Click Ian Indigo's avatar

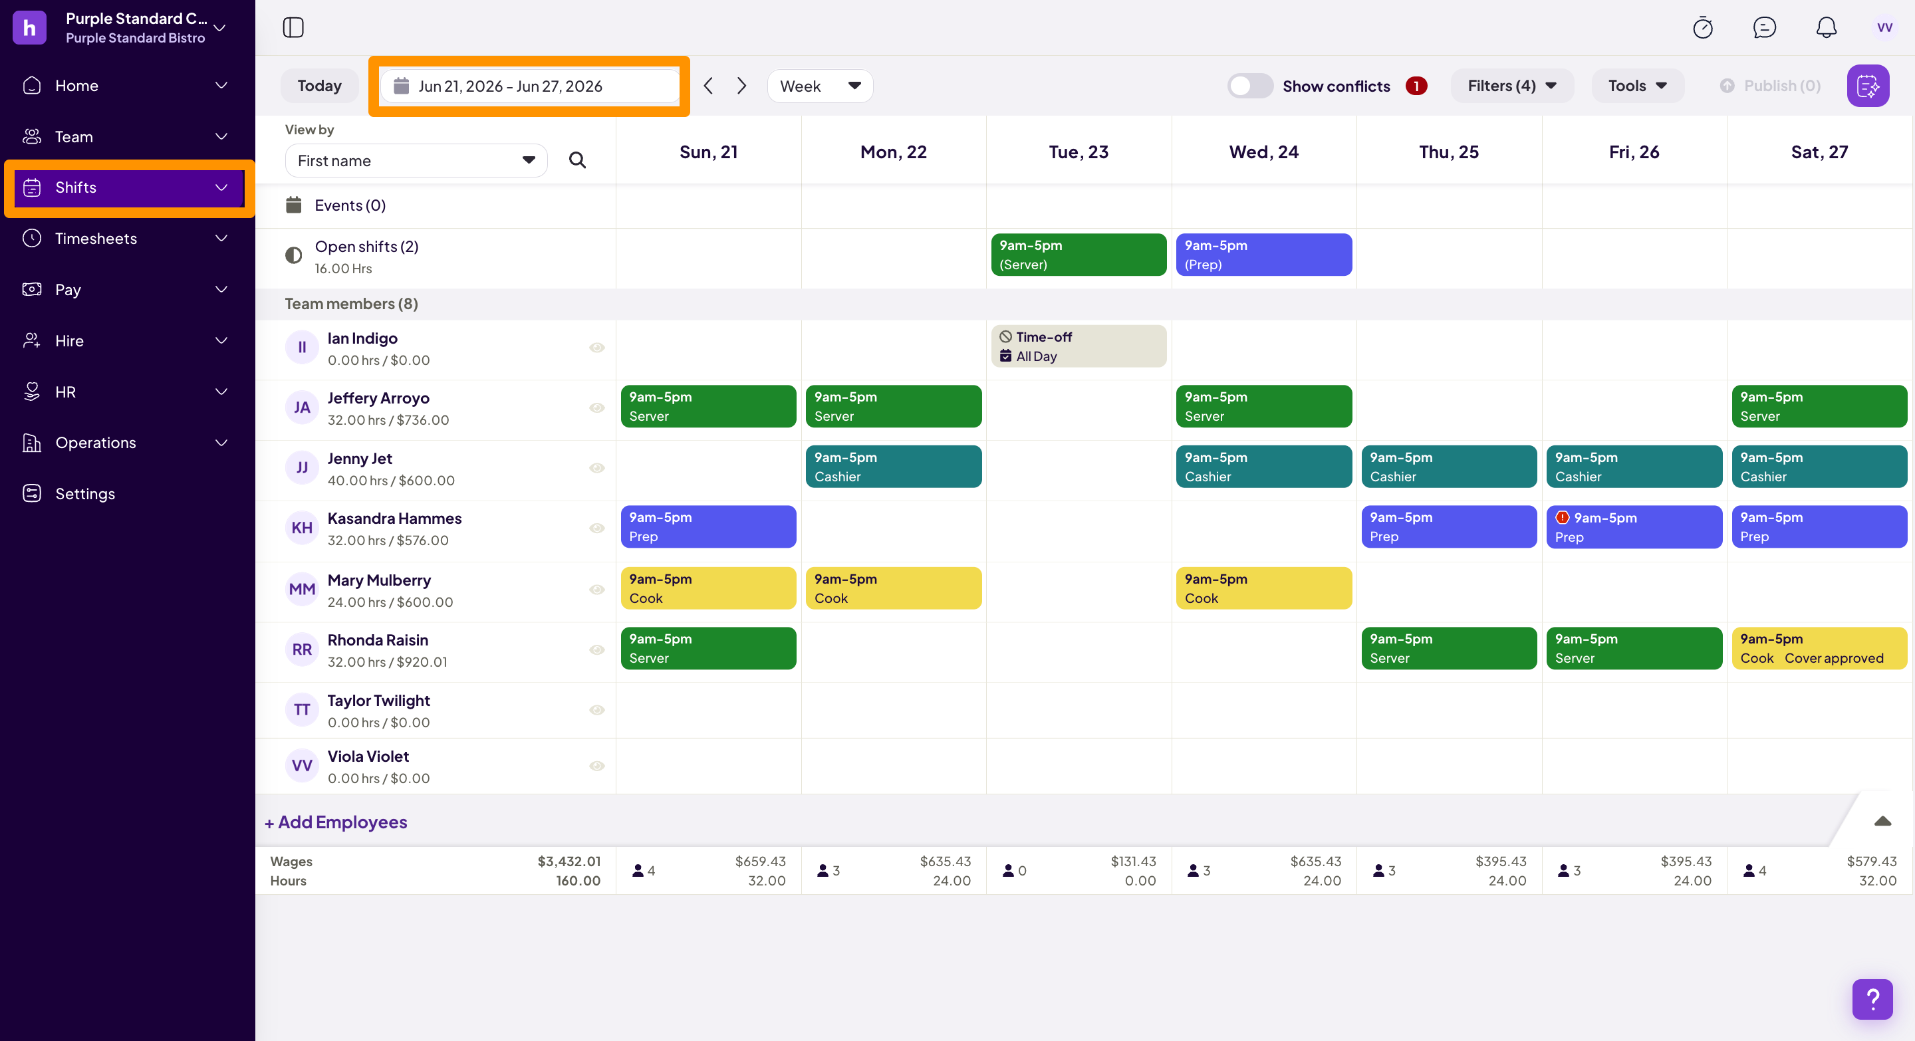pyautogui.click(x=302, y=347)
